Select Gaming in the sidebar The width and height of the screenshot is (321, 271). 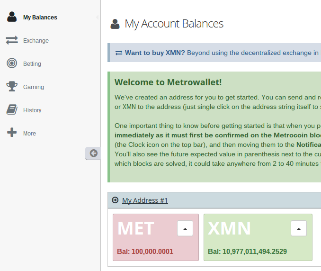point(34,87)
